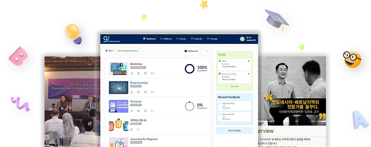Screen dimensions: 371x147
Task: Click the Deep Learning course thumbnail
Action: click(x=119, y=88)
